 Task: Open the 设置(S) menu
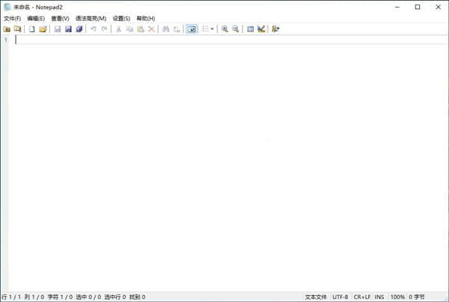click(x=121, y=19)
